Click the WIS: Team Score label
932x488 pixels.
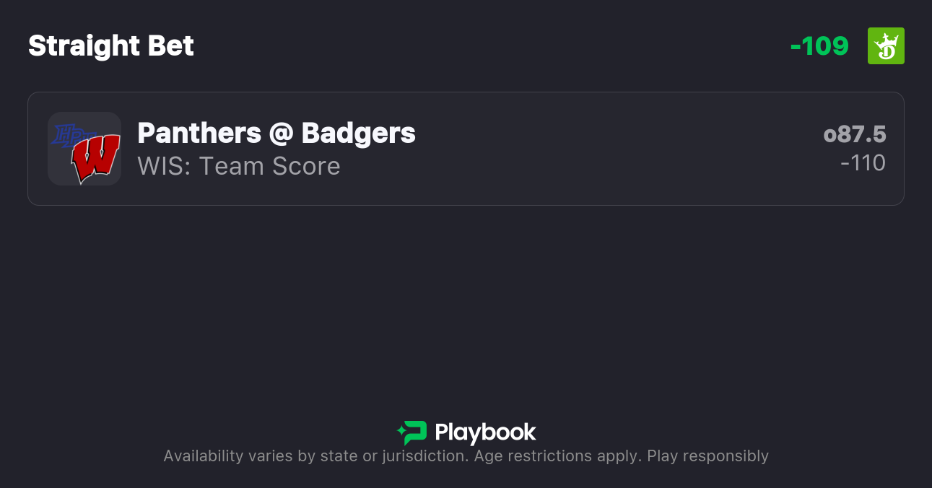(x=239, y=166)
